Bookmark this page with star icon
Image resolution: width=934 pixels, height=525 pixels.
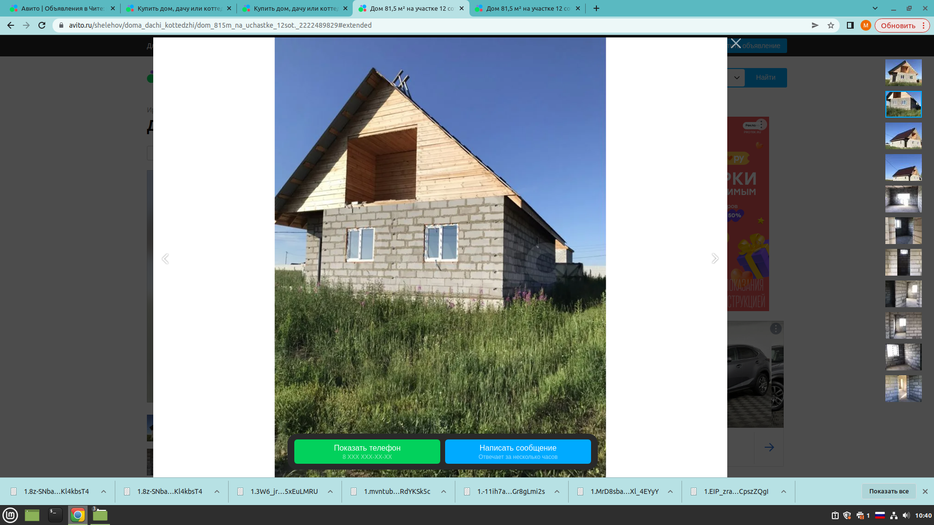point(831,25)
